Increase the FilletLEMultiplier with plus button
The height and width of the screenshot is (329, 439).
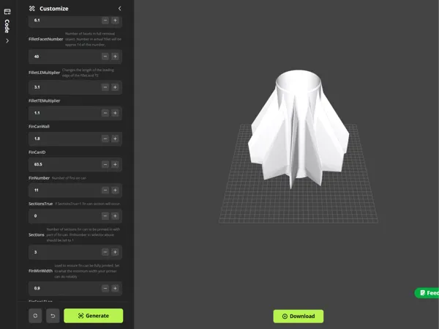[x=115, y=87]
